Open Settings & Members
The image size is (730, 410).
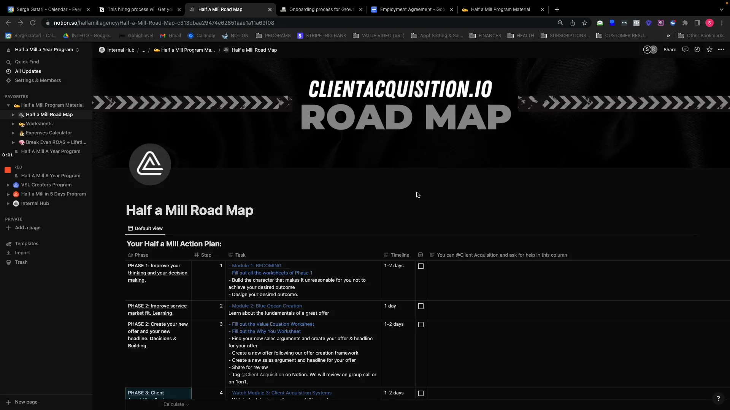[x=38, y=80]
